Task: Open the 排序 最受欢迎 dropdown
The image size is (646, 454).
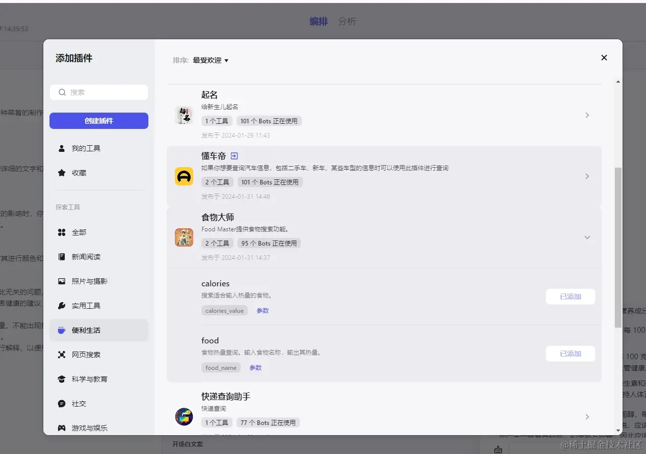Action: tap(210, 60)
